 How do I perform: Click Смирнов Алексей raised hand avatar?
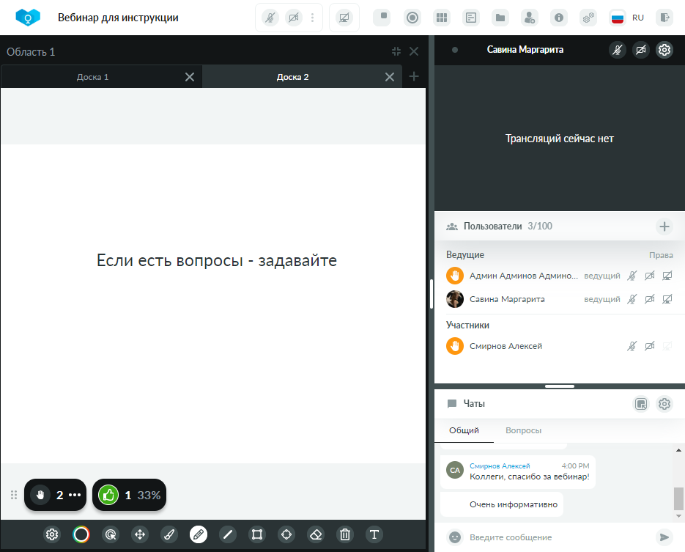(455, 346)
